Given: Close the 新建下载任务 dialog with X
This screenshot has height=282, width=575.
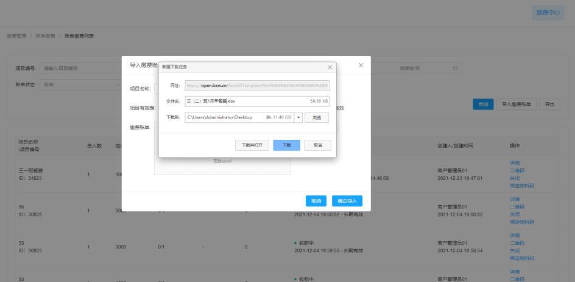Looking at the screenshot, I should (330, 67).
